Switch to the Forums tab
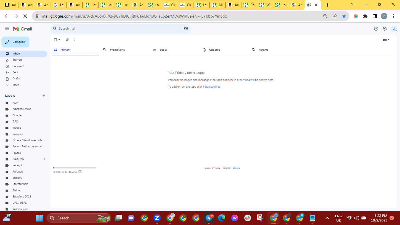Screen dimensions: 400x225 click(273, 50)
